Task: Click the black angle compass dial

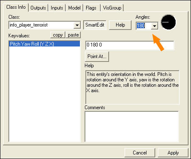Action: [169, 22]
